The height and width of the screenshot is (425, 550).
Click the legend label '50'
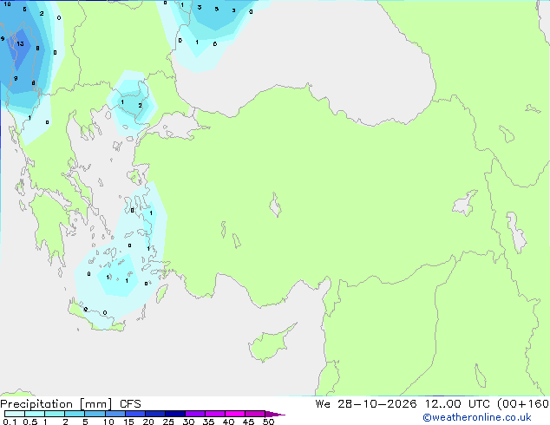click(x=268, y=422)
